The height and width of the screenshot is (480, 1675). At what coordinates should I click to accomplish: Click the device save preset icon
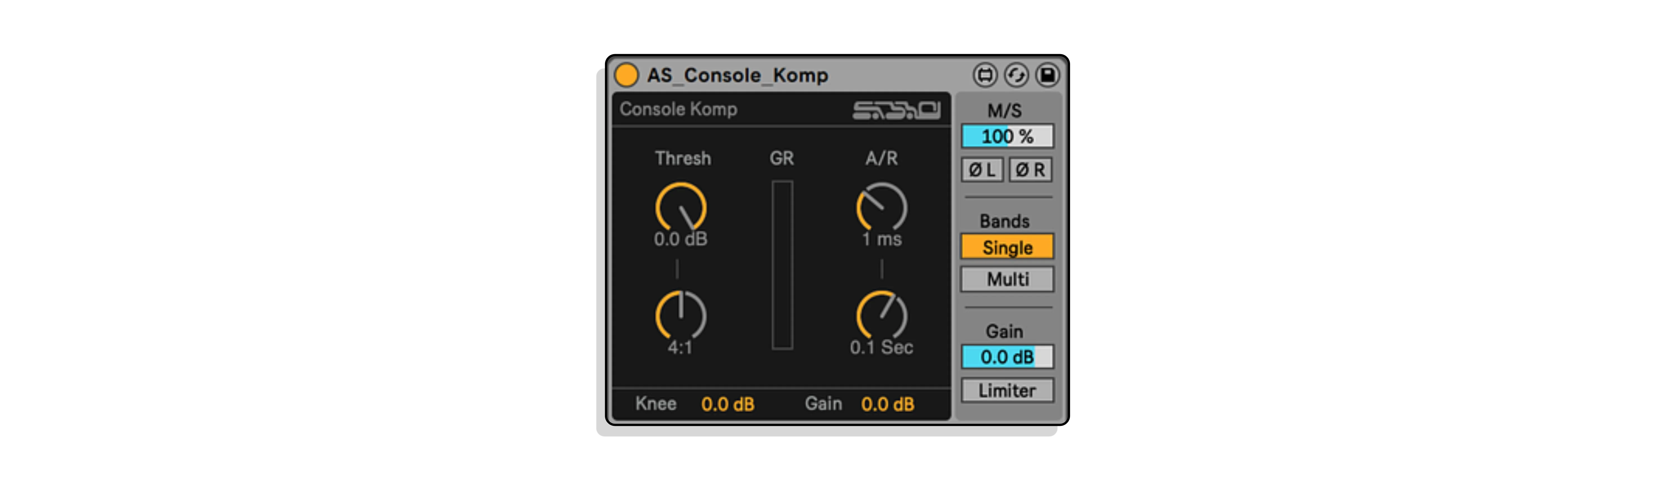point(1047,75)
